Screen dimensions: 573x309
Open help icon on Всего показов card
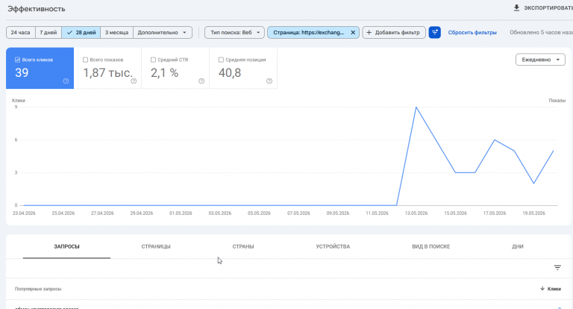click(x=134, y=81)
